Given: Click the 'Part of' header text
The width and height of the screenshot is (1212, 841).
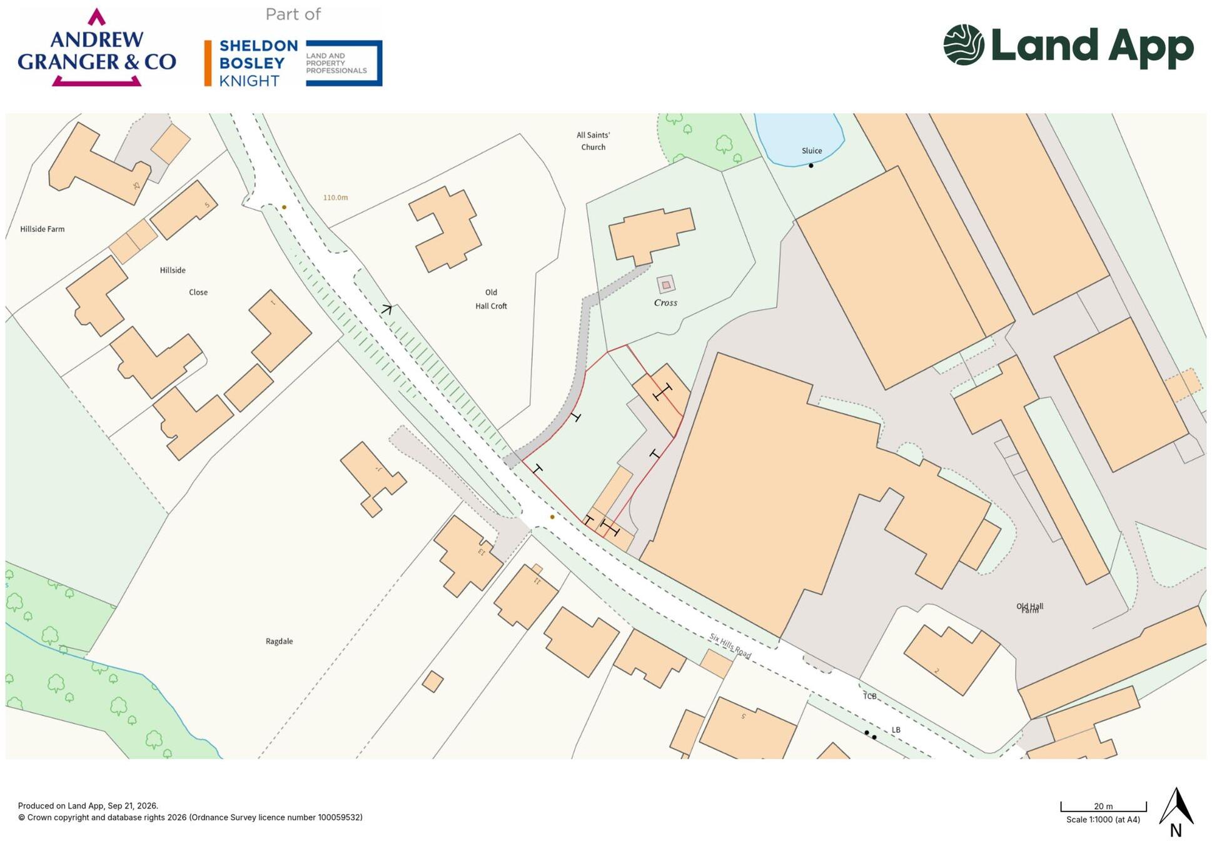Looking at the screenshot, I should click(293, 14).
